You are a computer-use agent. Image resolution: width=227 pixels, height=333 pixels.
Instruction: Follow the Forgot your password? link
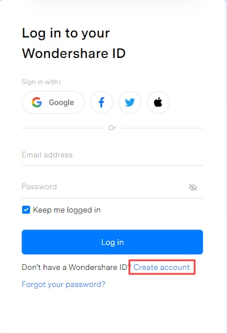(64, 284)
